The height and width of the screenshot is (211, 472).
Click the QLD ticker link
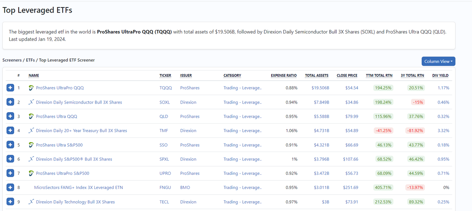click(x=164, y=117)
